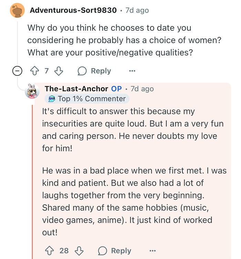Reply to Adventurous-Sort9830's comment
Screen dimensions: 241x259
94,71
